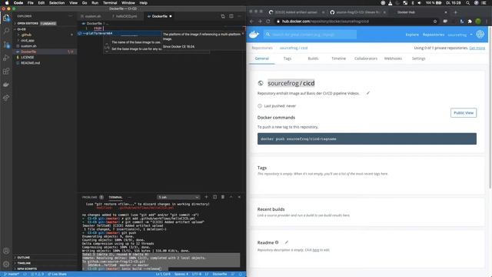Open the Terminal menu in the menu bar
The image size is (492, 277).
tap(110, 3)
